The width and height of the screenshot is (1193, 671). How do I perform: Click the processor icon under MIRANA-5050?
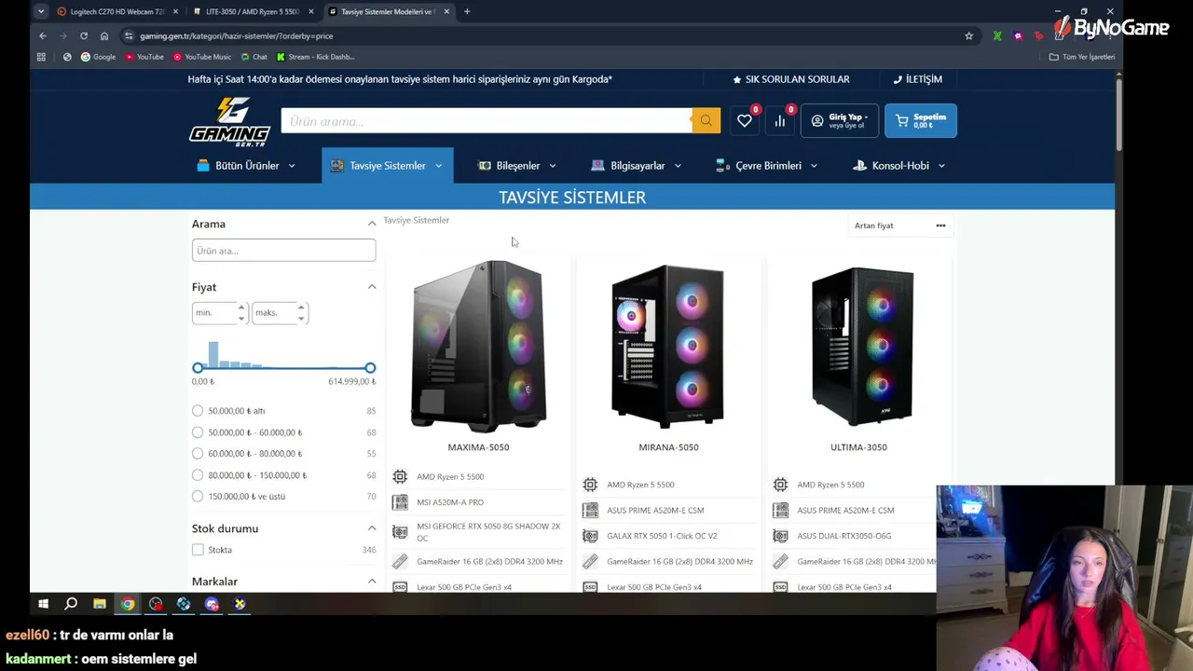pos(590,485)
